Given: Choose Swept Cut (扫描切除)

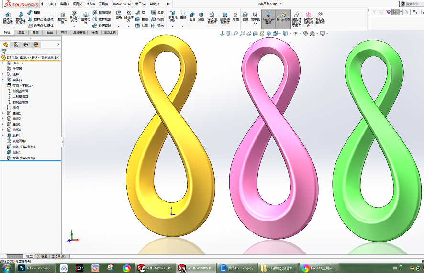Looking at the screenshot, I should tap(102, 13).
